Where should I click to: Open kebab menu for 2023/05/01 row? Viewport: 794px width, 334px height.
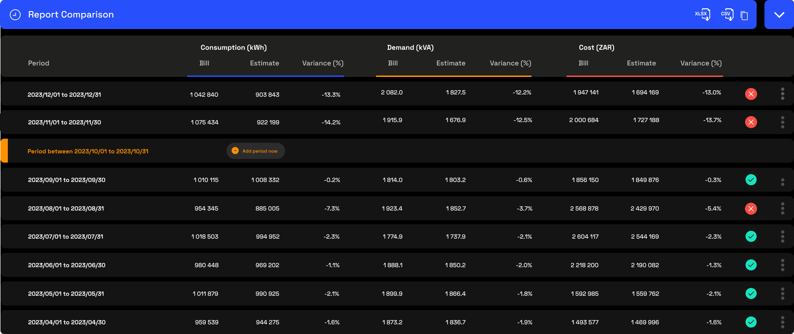coord(782,293)
